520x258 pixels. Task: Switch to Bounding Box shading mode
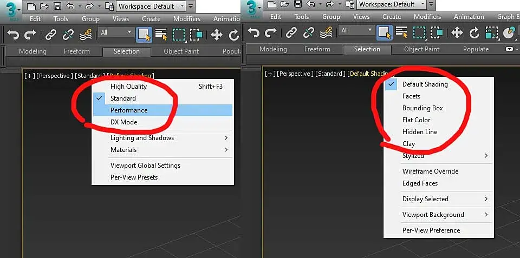[x=438, y=108]
